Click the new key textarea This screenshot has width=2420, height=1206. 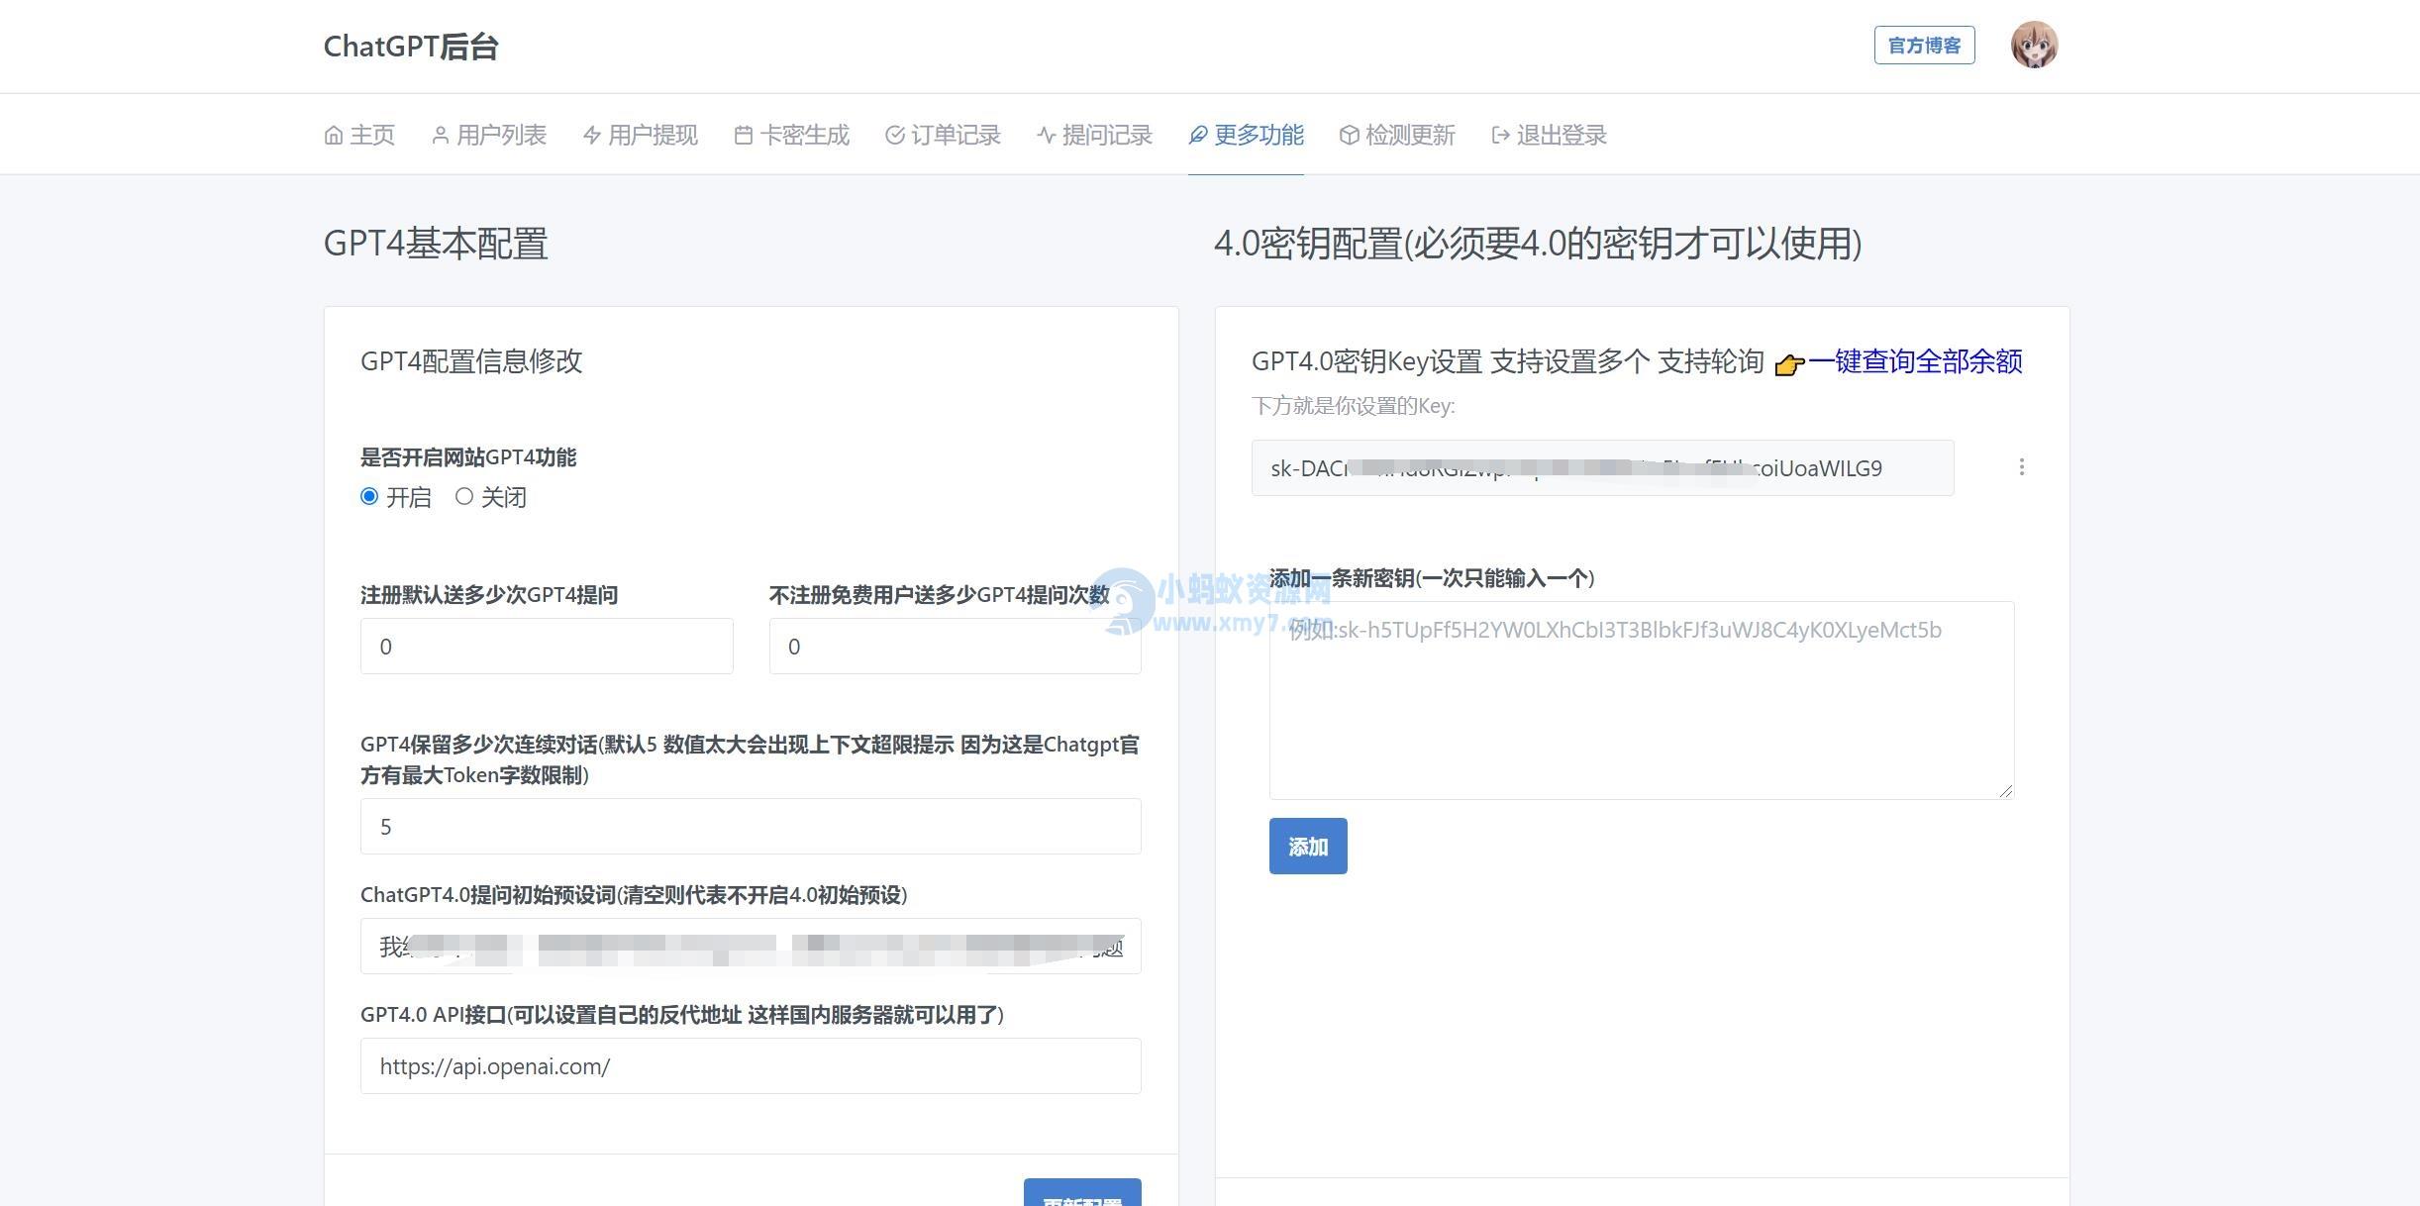pos(1642,700)
